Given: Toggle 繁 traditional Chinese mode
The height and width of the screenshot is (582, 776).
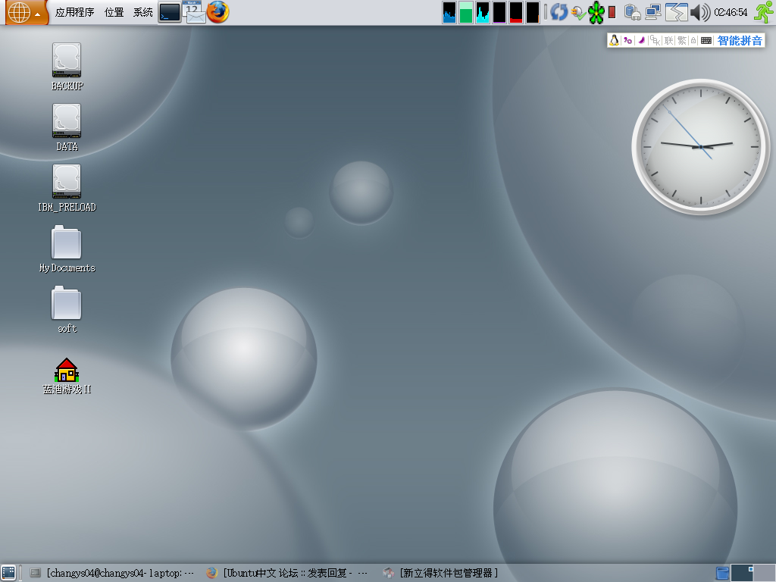Looking at the screenshot, I should [x=682, y=41].
